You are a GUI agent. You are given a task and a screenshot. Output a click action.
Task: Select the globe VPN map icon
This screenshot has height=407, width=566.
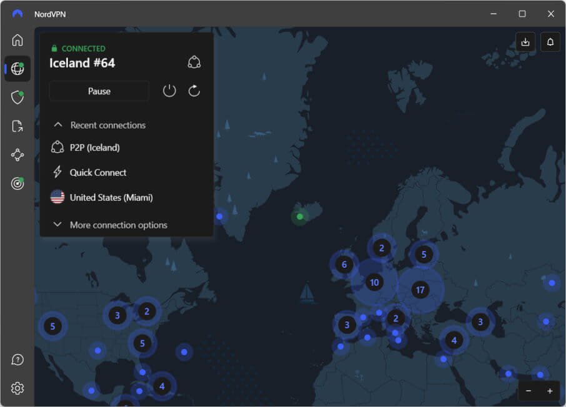click(x=17, y=69)
